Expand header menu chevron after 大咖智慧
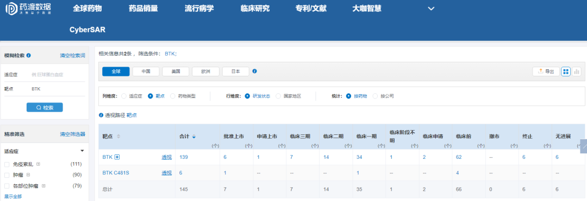The height and width of the screenshot is (201, 587). point(431,9)
